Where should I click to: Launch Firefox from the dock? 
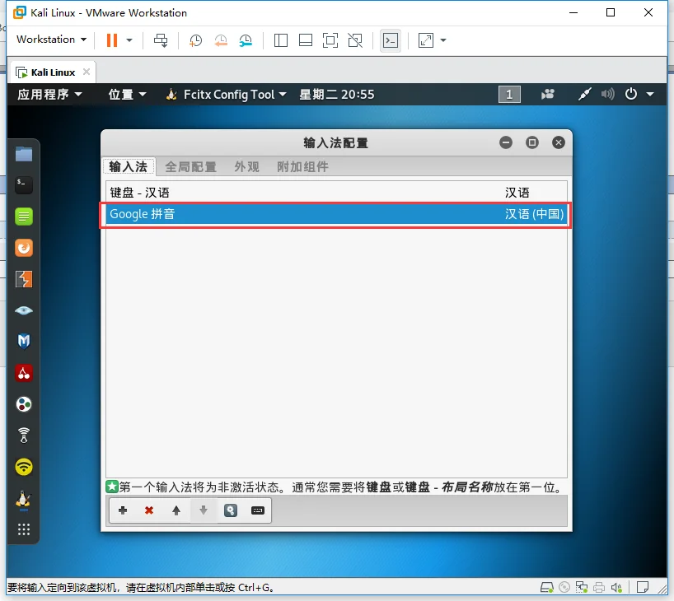24,248
